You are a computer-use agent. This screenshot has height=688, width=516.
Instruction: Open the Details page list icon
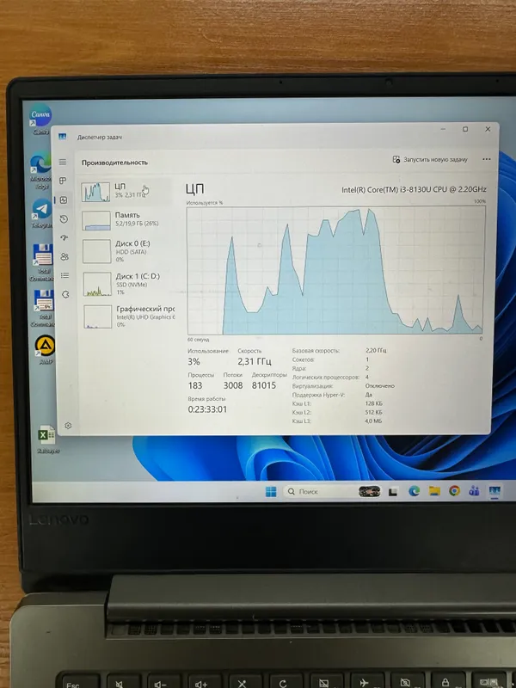pos(65,275)
